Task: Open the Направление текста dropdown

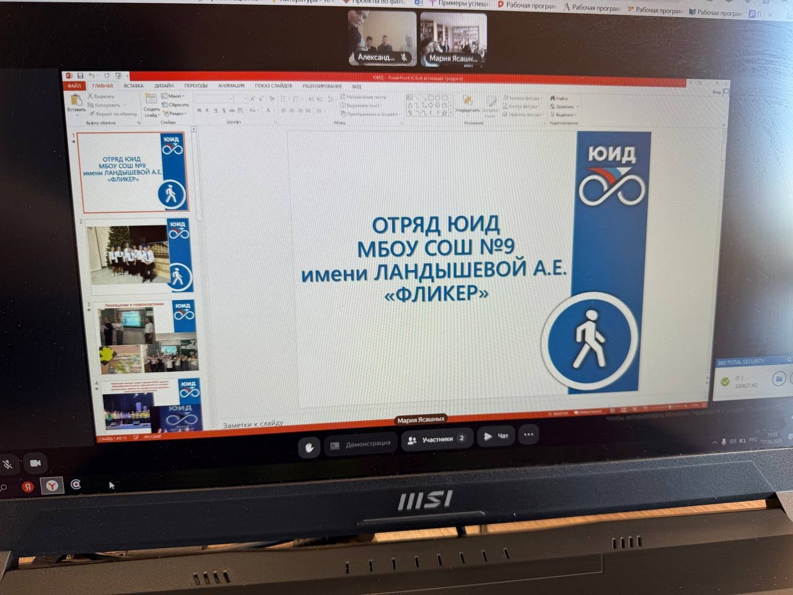Action: (x=363, y=97)
